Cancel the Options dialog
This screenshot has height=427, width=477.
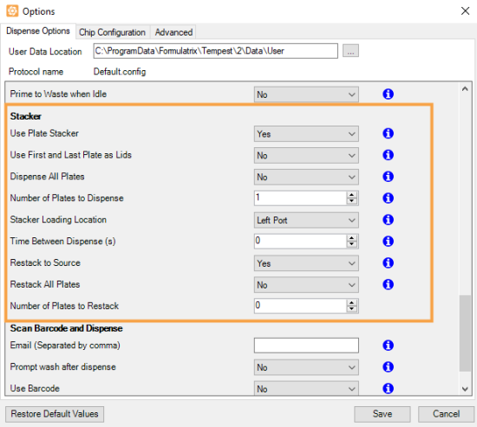coord(447,414)
